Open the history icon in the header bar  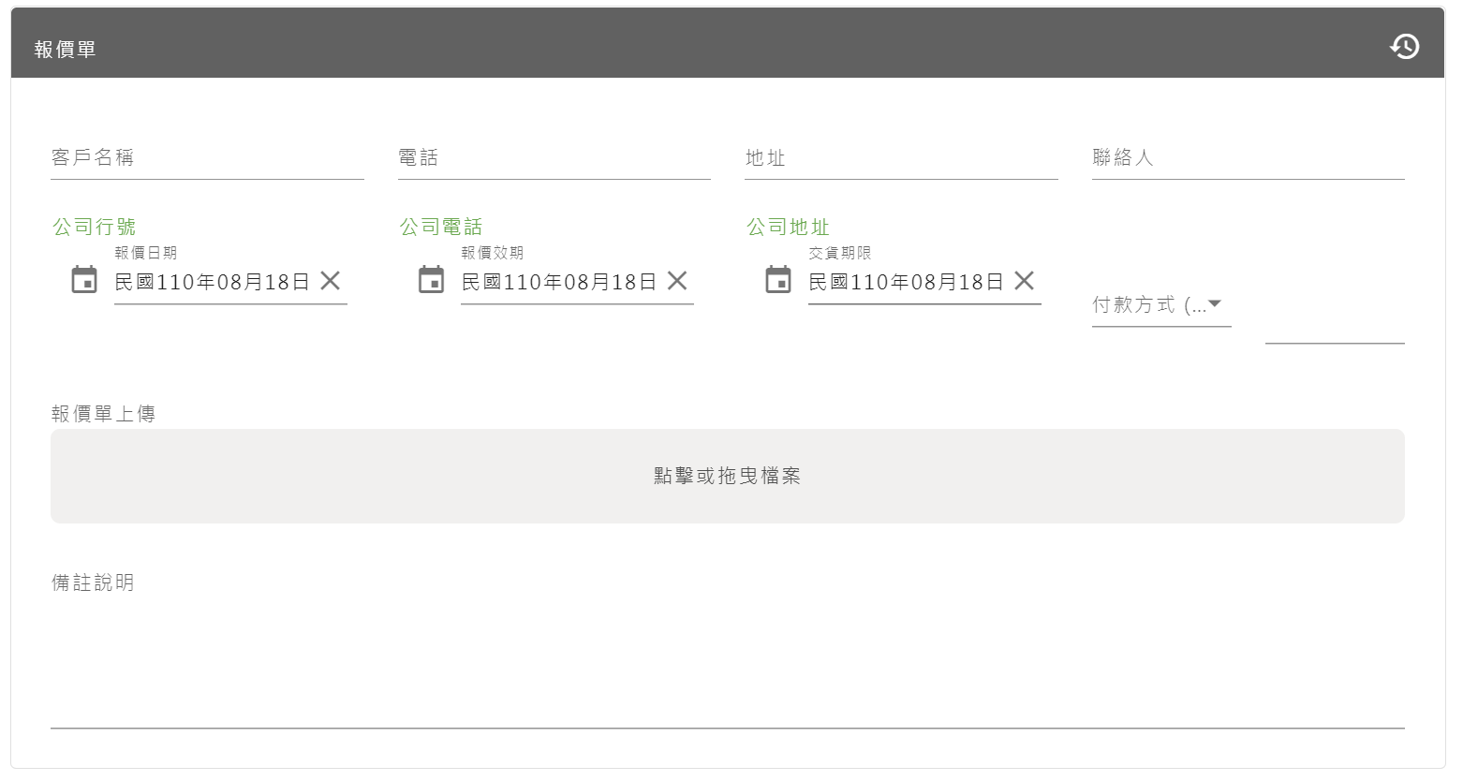tap(1404, 45)
